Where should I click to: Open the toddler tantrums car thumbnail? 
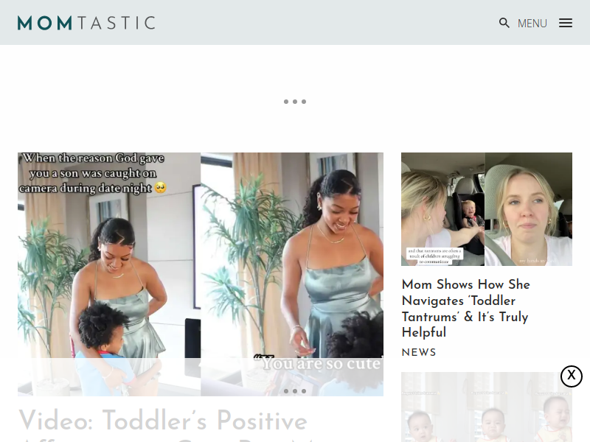487,209
